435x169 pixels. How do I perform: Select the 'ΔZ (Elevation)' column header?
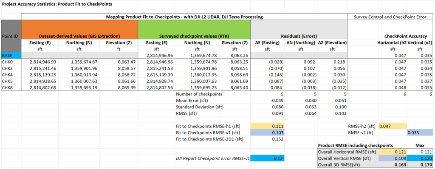click(x=332, y=42)
